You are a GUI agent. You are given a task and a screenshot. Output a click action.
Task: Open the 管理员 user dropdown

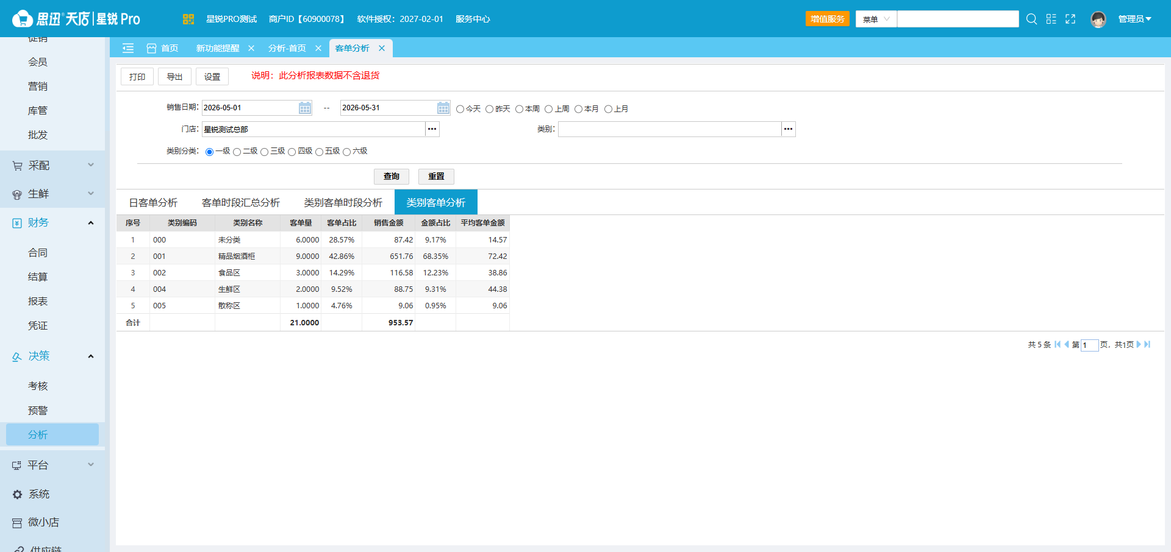[x=1134, y=19]
